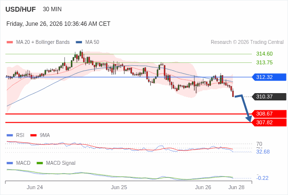Click the MACD legend label
This screenshot has height=195, width=288.
click(x=23, y=163)
